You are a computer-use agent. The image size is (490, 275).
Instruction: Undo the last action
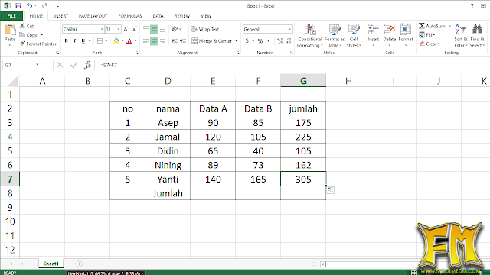pos(29,5)
